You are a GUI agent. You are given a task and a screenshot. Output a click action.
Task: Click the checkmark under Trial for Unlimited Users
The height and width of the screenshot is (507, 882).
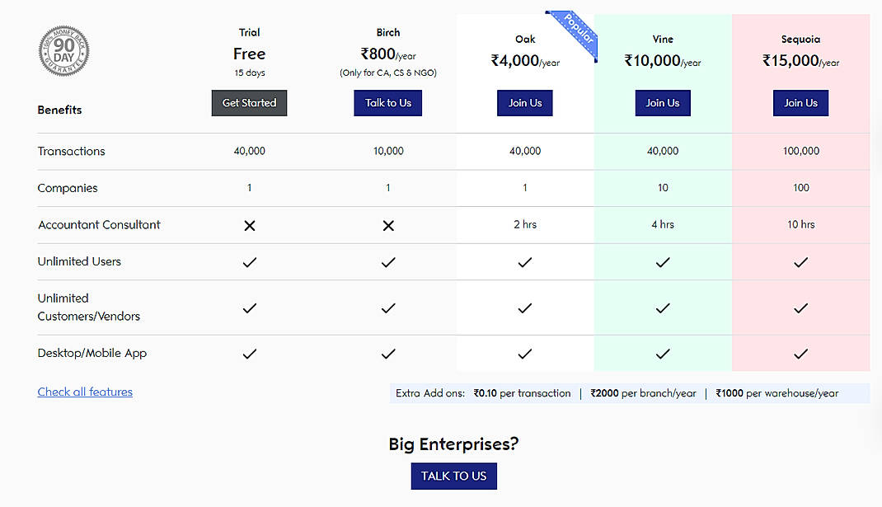pos(249,262)
